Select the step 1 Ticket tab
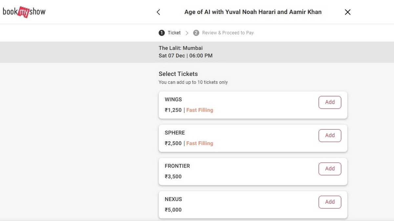394x221 pixels. coord(170,33)
